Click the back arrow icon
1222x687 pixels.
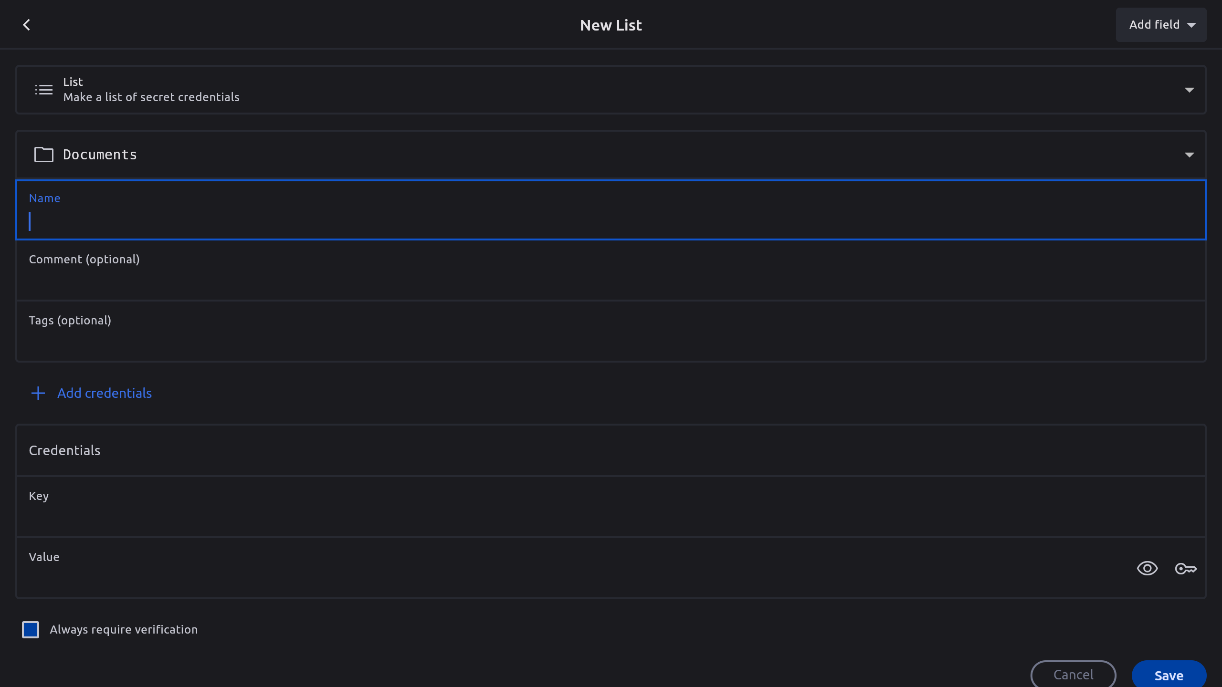27,25
